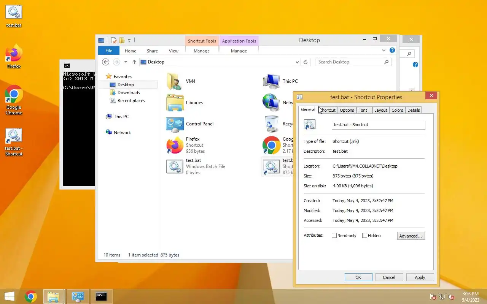Click the shortcut icon in Properties General tab
This screenshot has height=304, width=487.
[x=310, y=125]
